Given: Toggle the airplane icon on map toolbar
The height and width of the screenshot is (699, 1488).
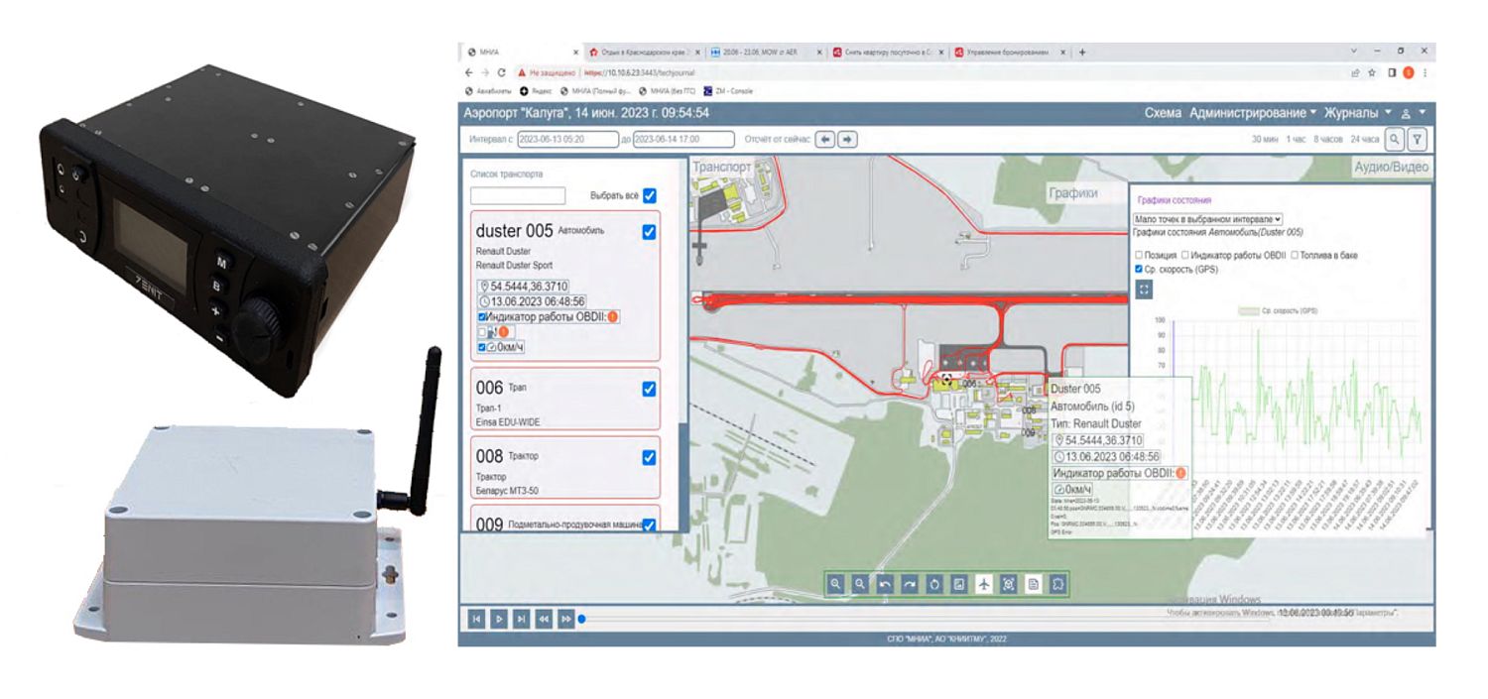Looking at the screenshot, I should [984, 585].
